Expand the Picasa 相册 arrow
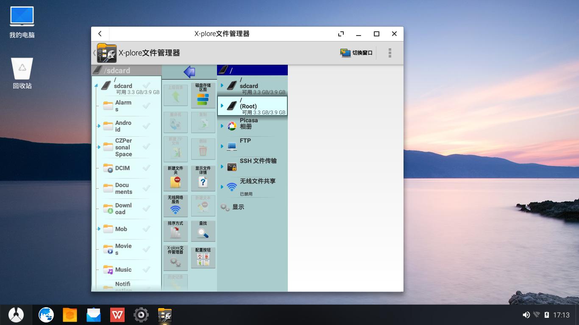Viewport: 579px width, 325px height. pos(222,126)
